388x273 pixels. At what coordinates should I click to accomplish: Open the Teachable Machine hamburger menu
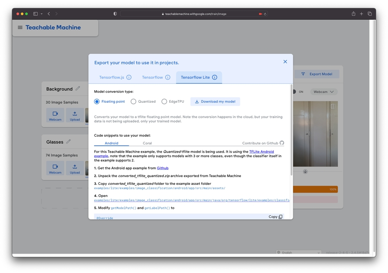pyautogui.click(x=20, y=28)
